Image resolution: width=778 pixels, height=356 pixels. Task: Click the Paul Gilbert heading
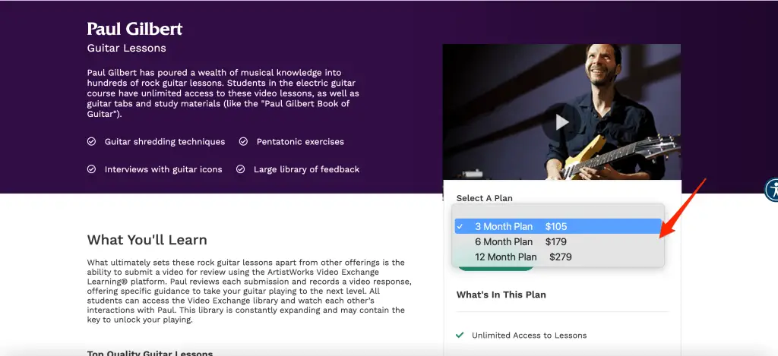tap(134, 29)
